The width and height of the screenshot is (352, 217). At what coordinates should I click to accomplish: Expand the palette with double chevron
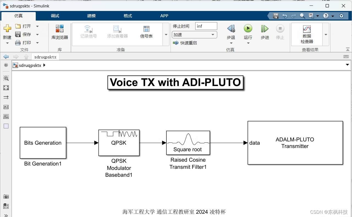pos(6,215)
